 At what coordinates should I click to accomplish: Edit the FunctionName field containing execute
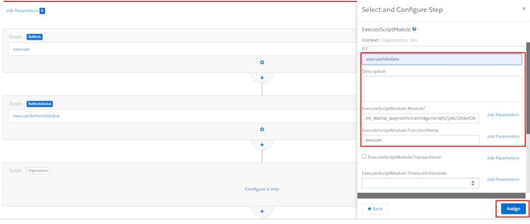pyautogui.click(x=420, y=140)
